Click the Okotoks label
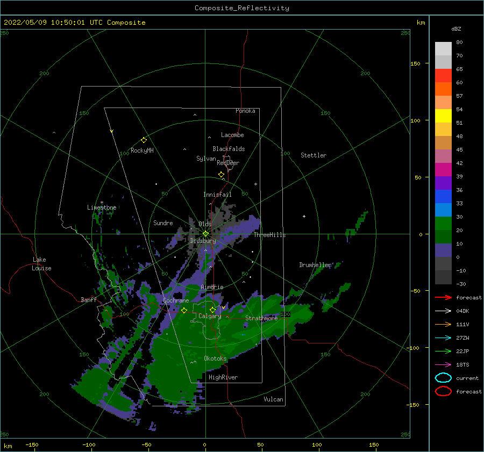The height and width of the screenshot is (452, 484). click(x=215, y=358)
